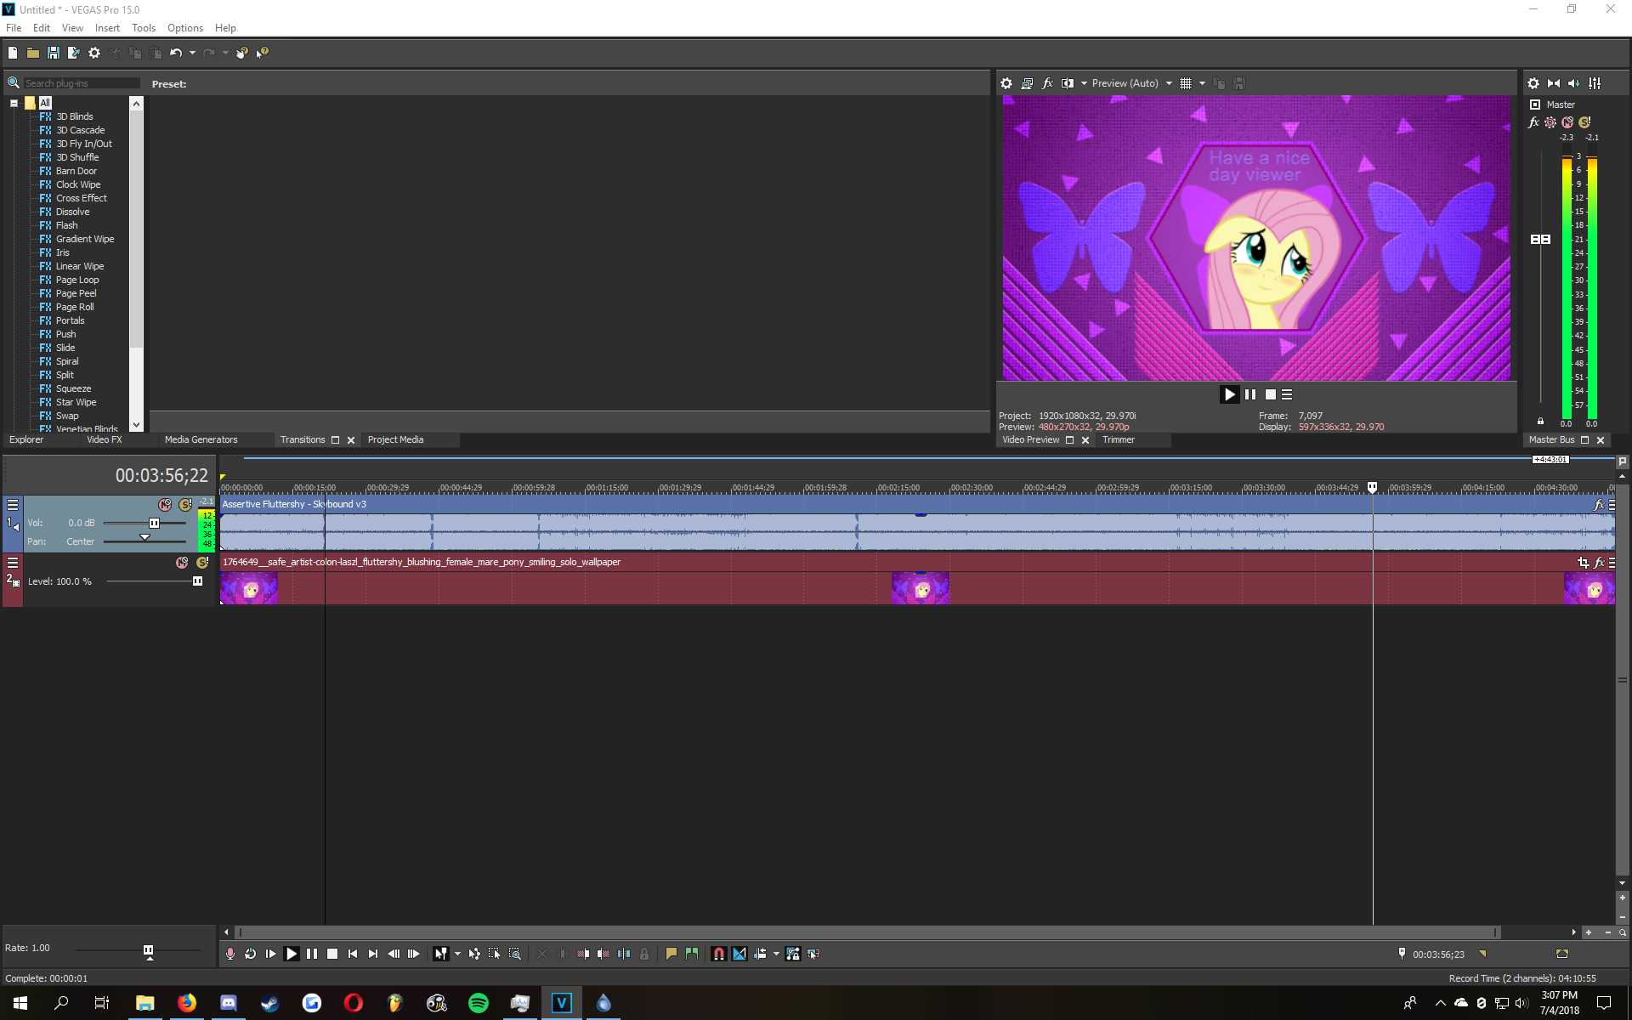Click split screen view icon in preview

point(1068,83)
